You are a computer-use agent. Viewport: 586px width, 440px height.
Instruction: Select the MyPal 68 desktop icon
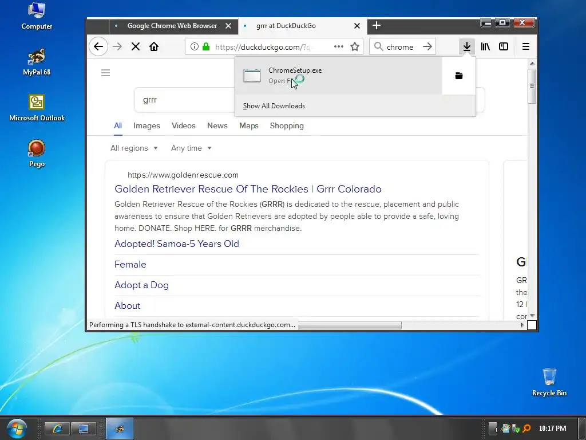(37, 62)
